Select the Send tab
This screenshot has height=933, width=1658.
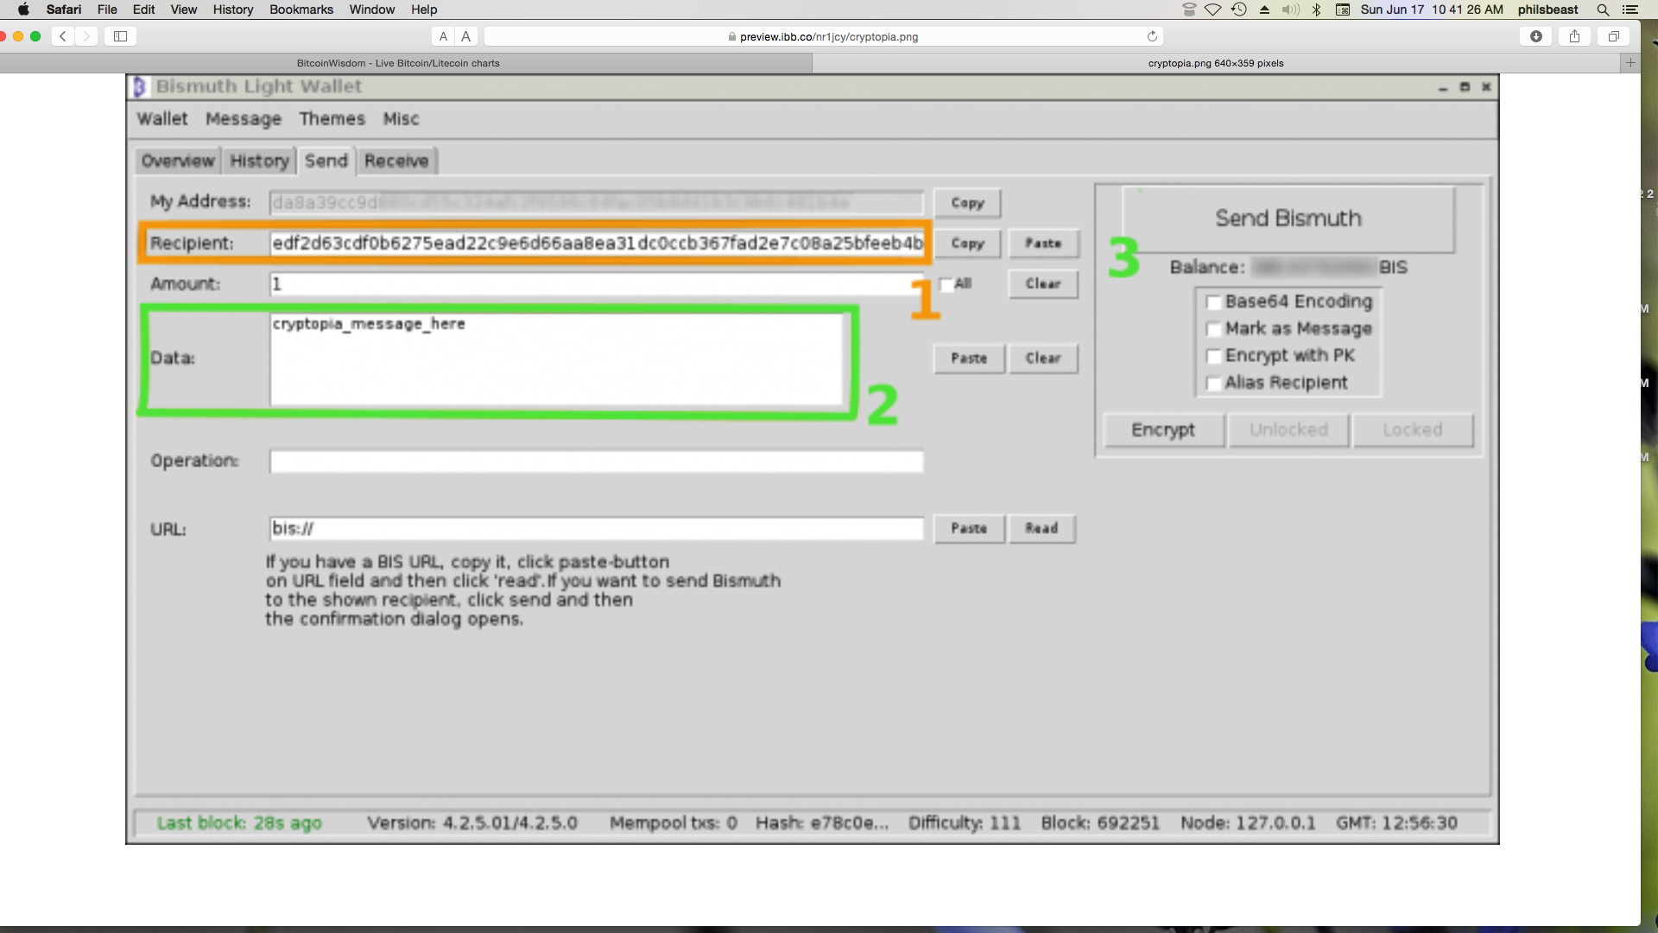(326, 161)
